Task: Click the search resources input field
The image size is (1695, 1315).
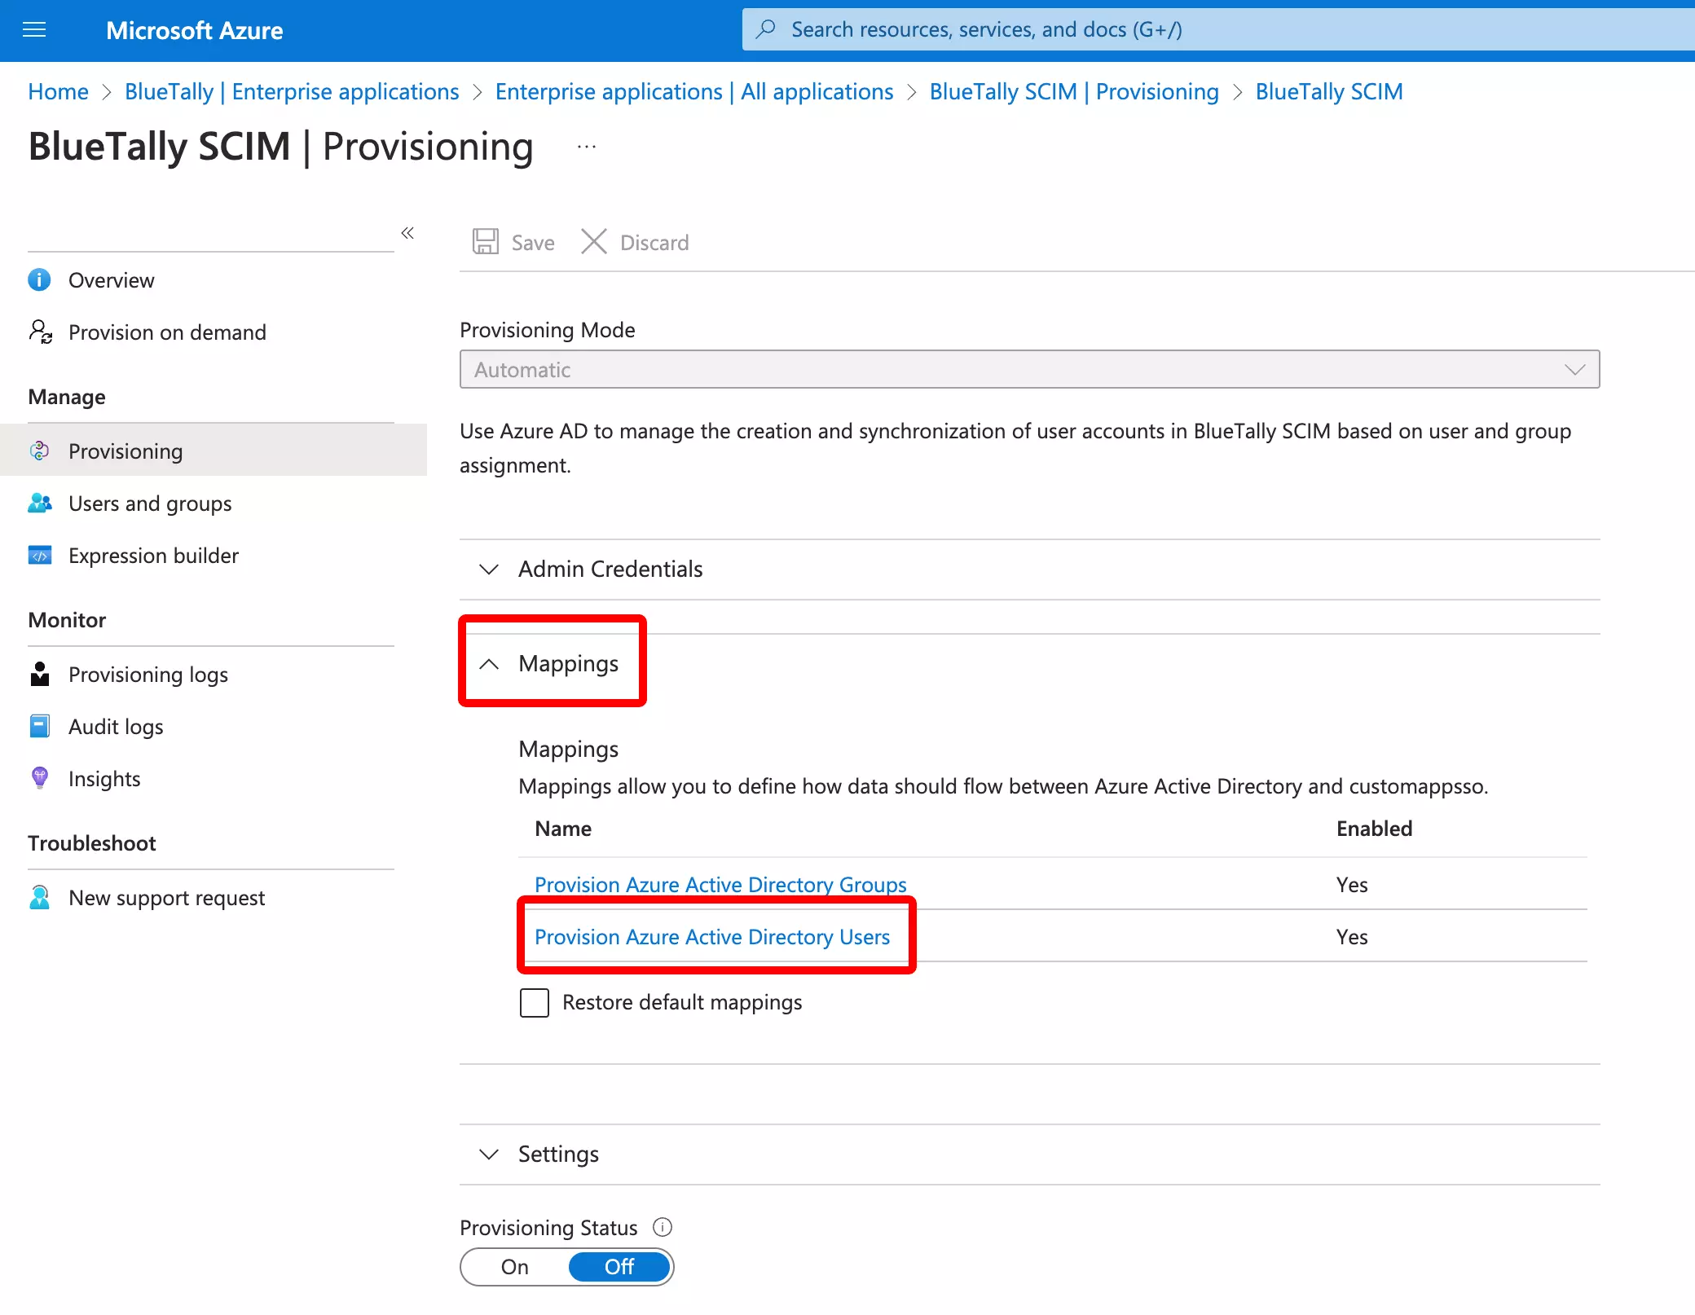Action: click(x=1218, y=29)
